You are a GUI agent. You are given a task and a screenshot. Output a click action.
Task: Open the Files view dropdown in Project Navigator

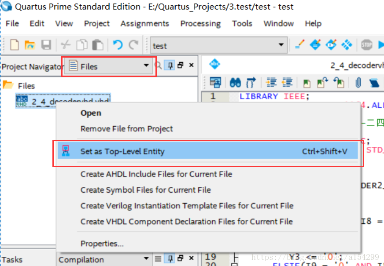[x=109, y=66]
